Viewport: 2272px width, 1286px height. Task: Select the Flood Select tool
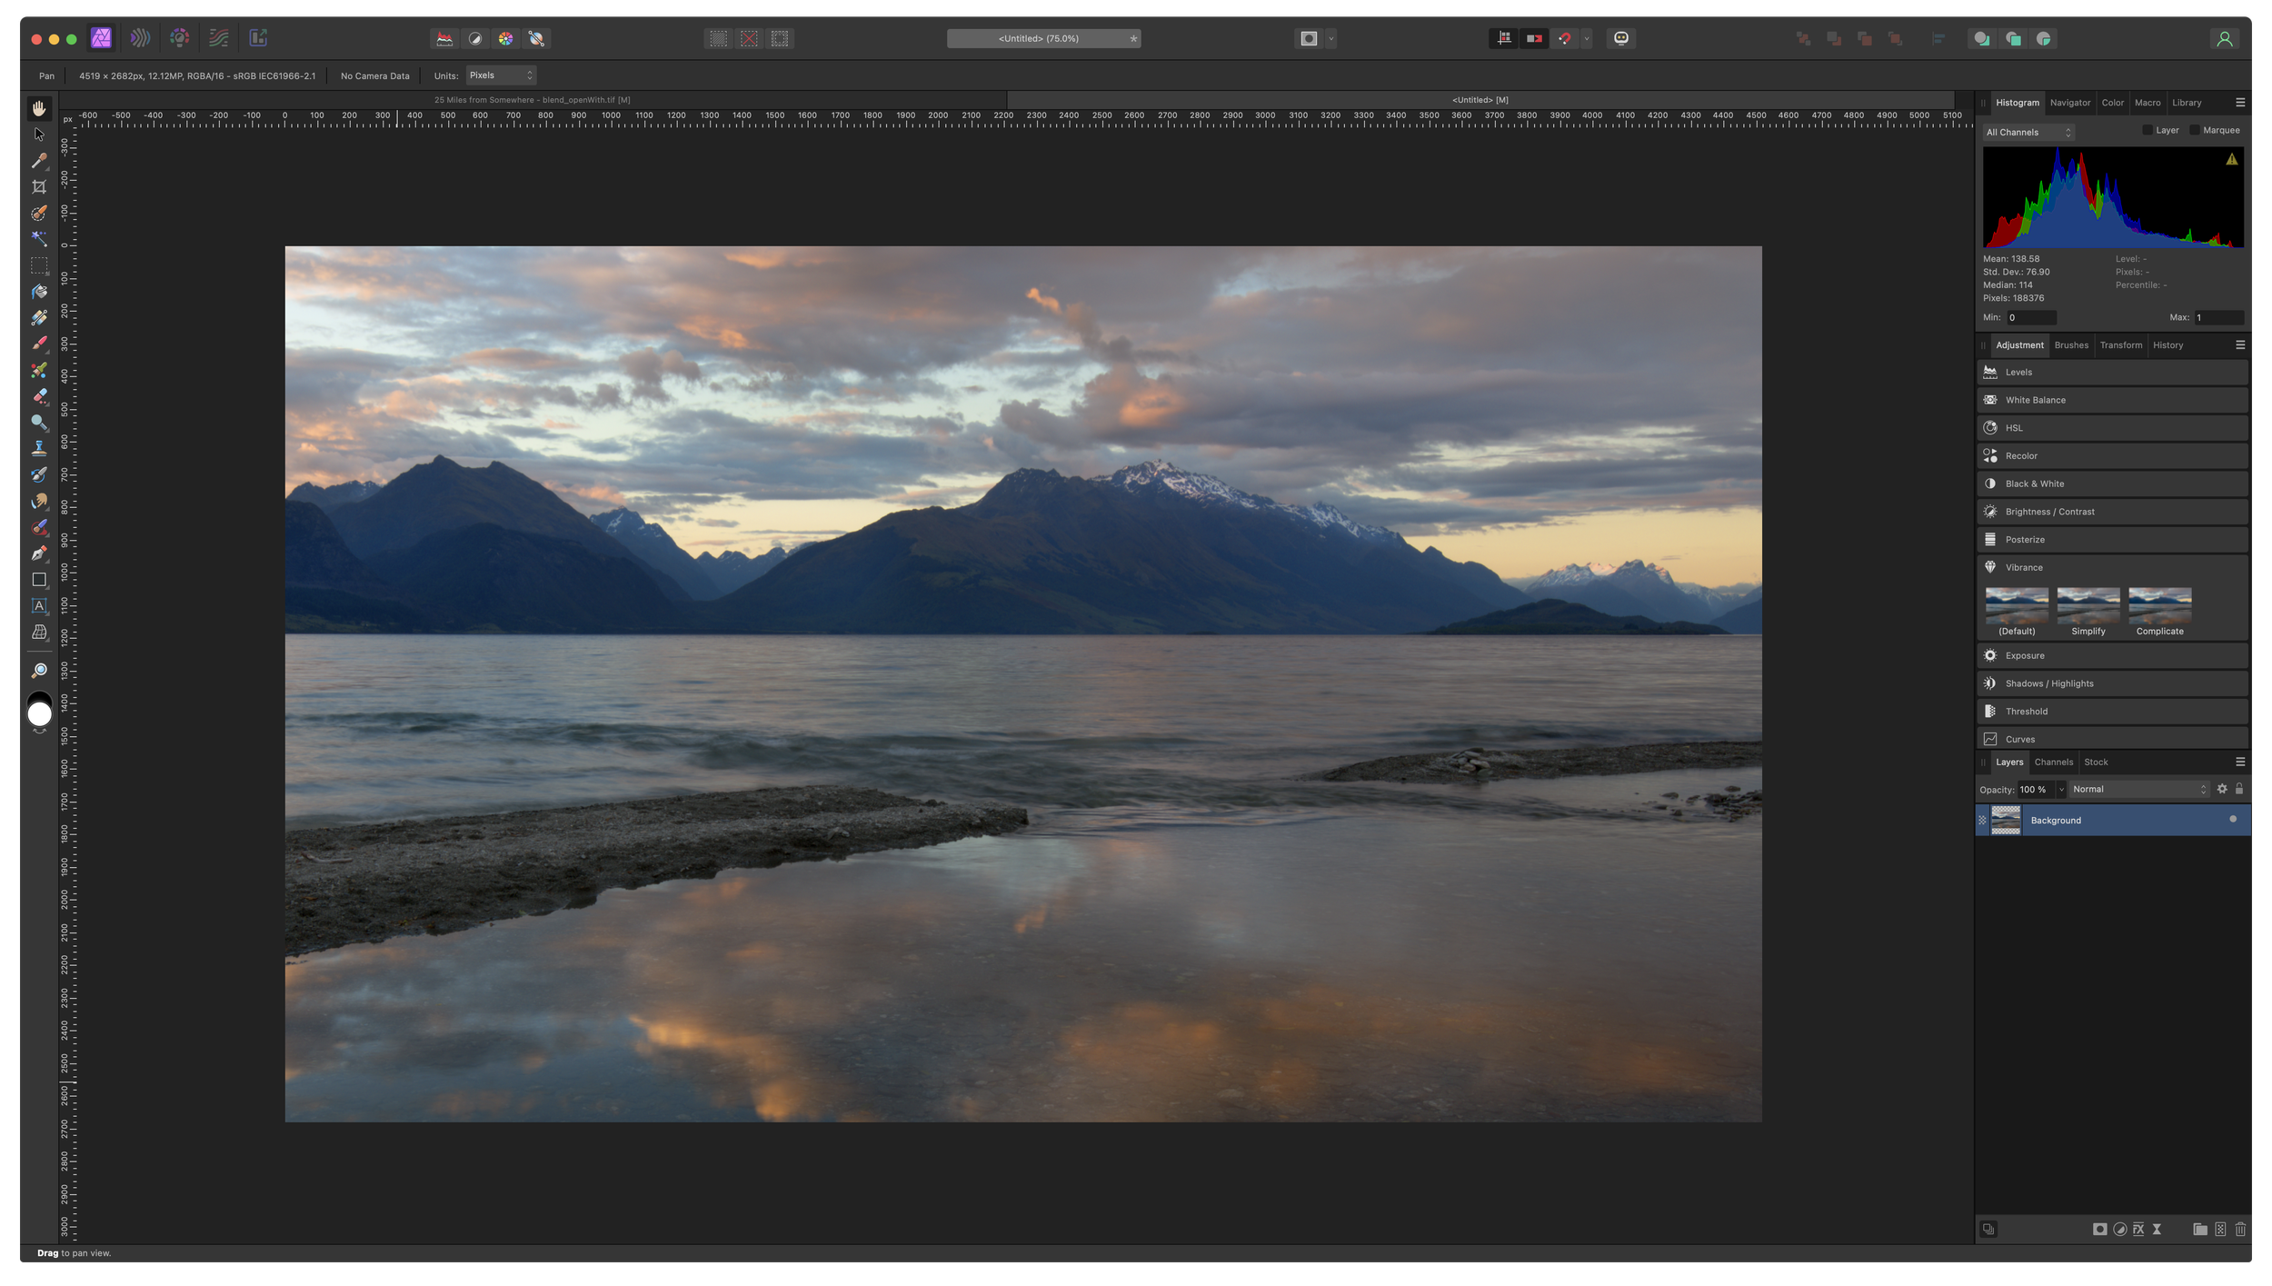point(40,238)
